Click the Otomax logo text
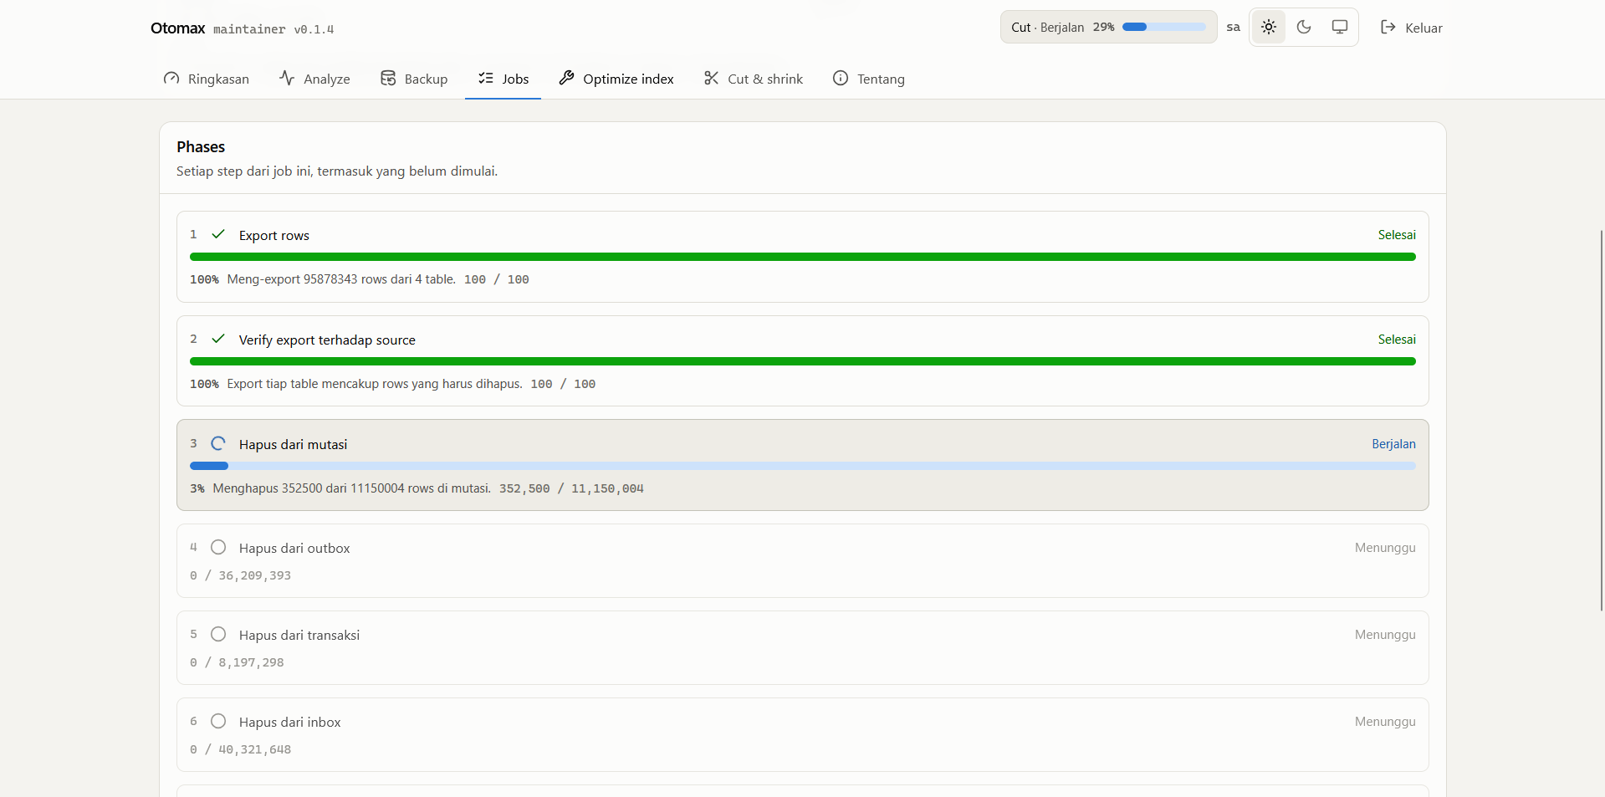This screenshot has width=1605, height=797. 177,28
